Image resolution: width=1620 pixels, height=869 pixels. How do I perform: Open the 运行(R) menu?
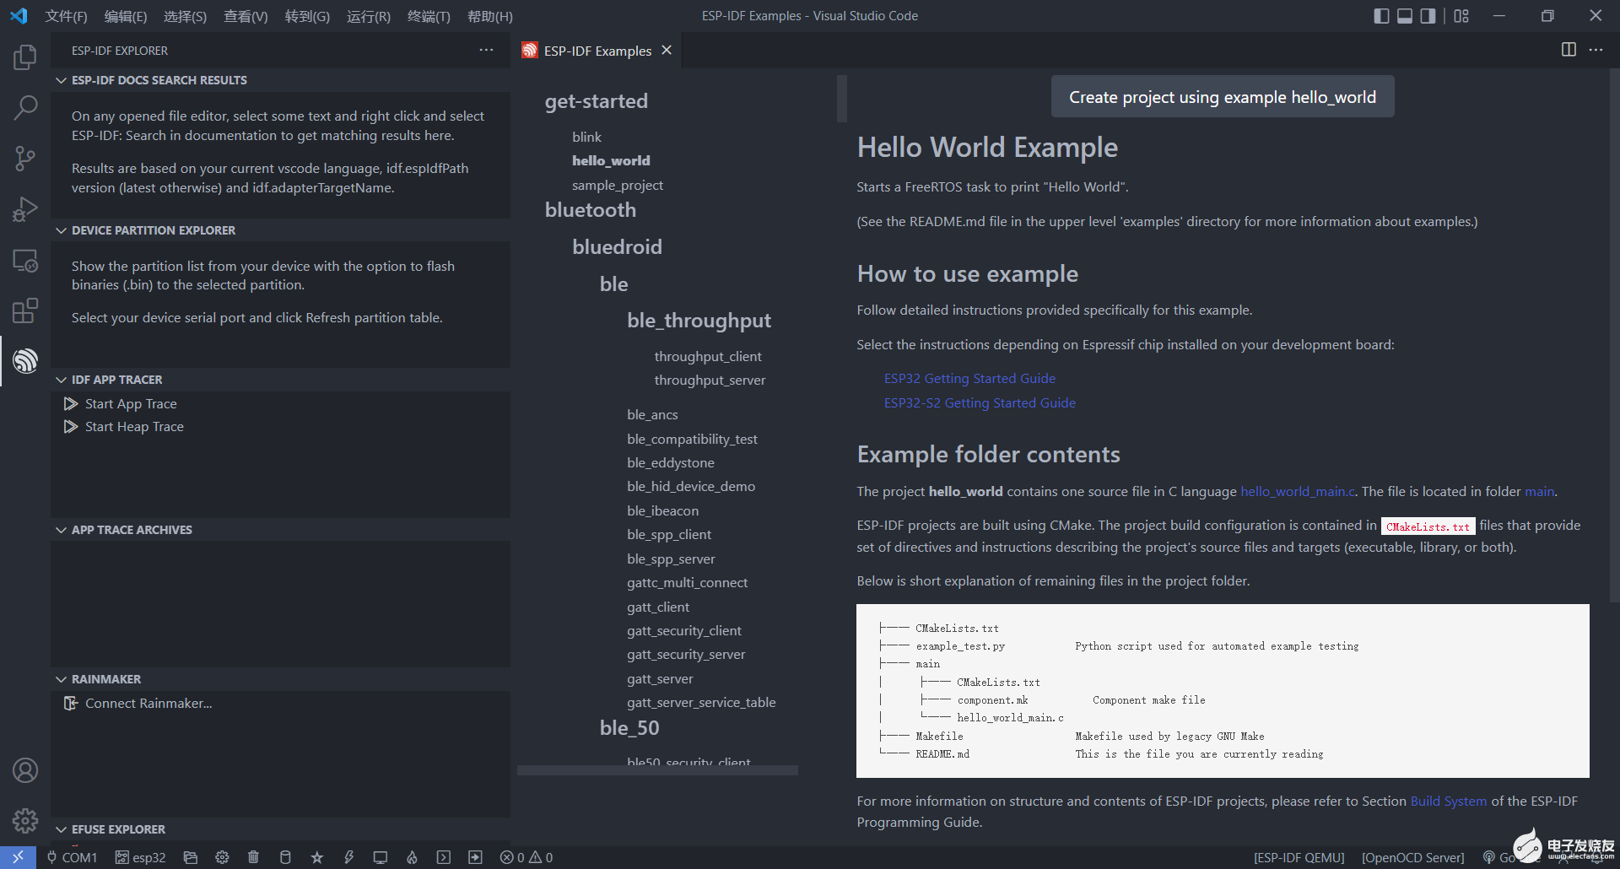369,16
